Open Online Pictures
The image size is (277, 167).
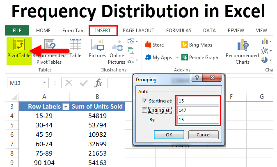(117, 51)
